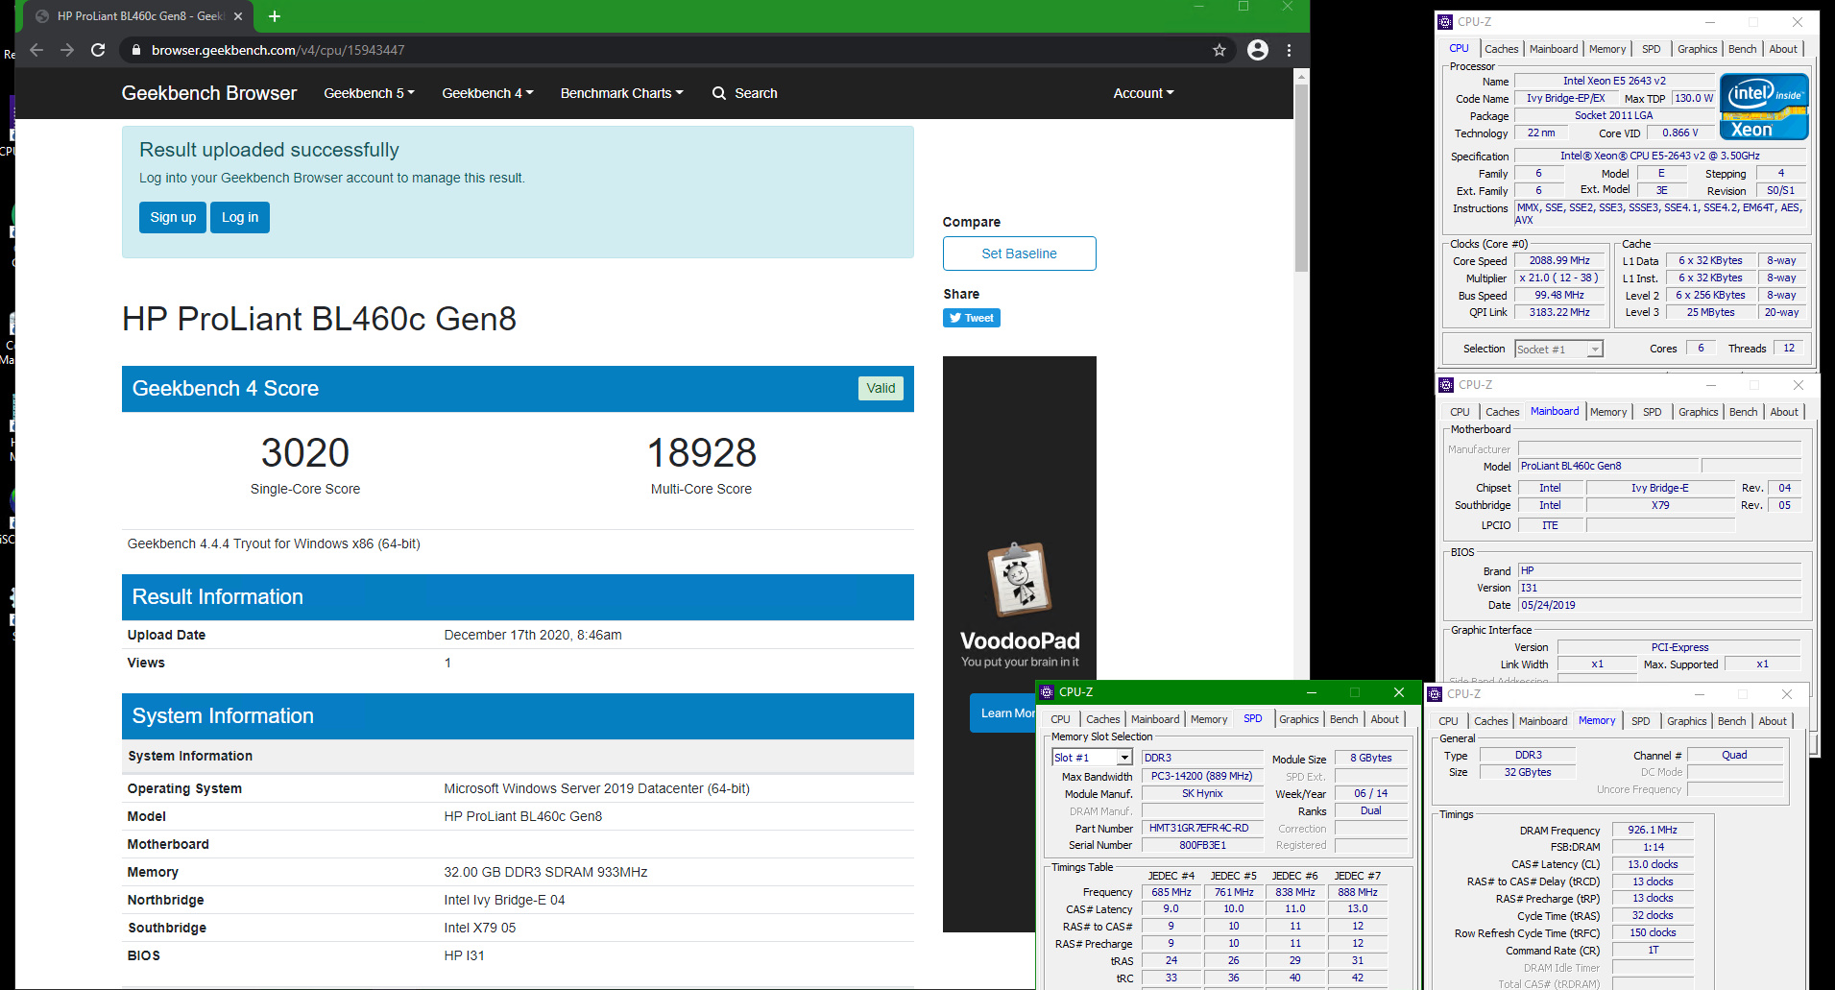1835x990 pixels.
Task: Click the BIOS date 05/24/2019 field
Action: click(x=1659, y=605)
